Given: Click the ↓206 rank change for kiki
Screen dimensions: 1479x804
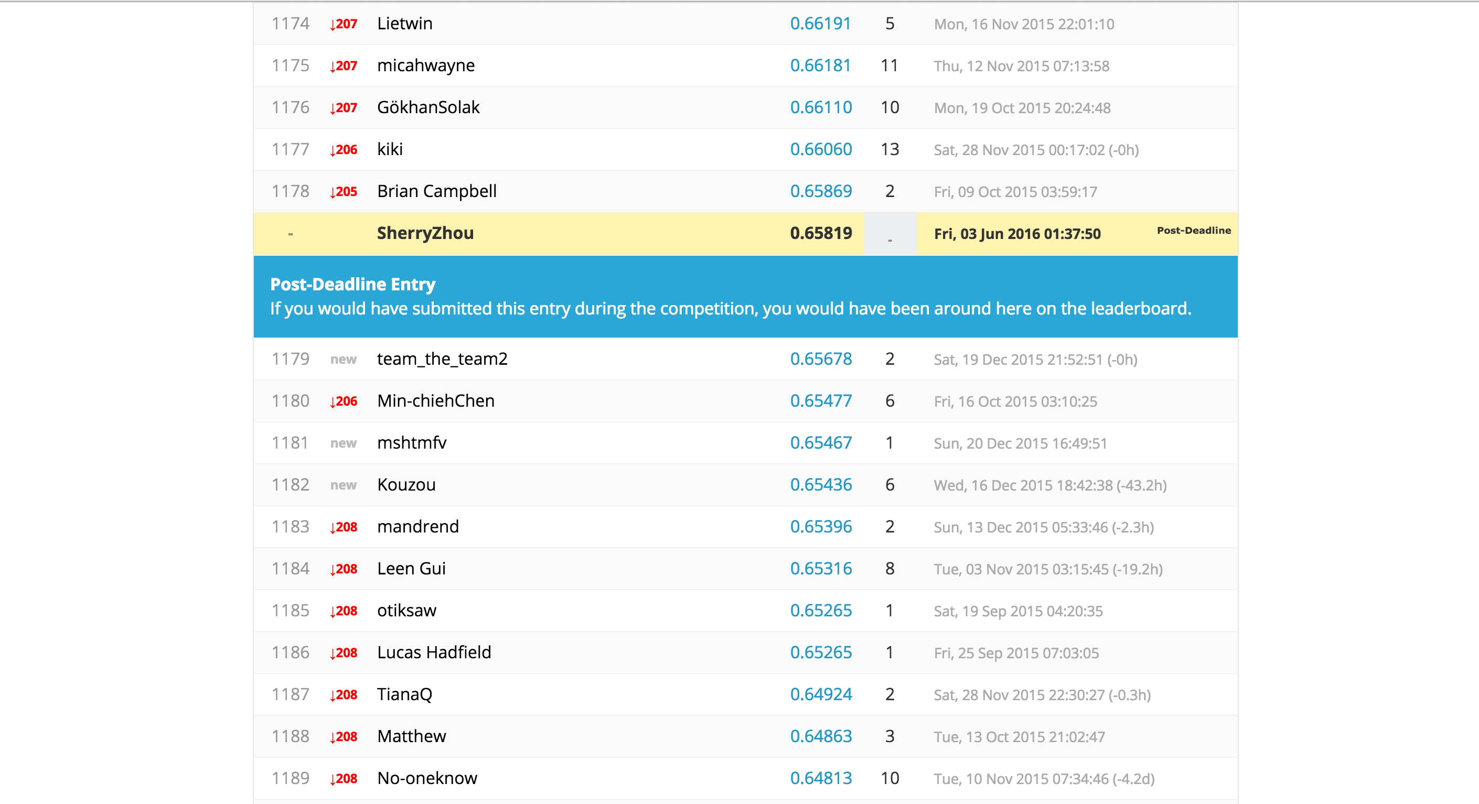Looking at the screenshot, I should (344, 150).
